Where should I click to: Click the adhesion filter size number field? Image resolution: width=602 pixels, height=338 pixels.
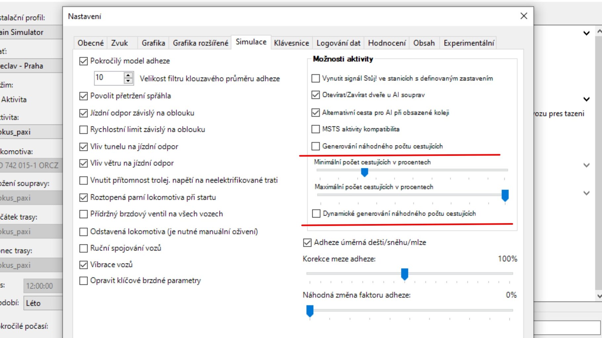(x=109, y=78)
